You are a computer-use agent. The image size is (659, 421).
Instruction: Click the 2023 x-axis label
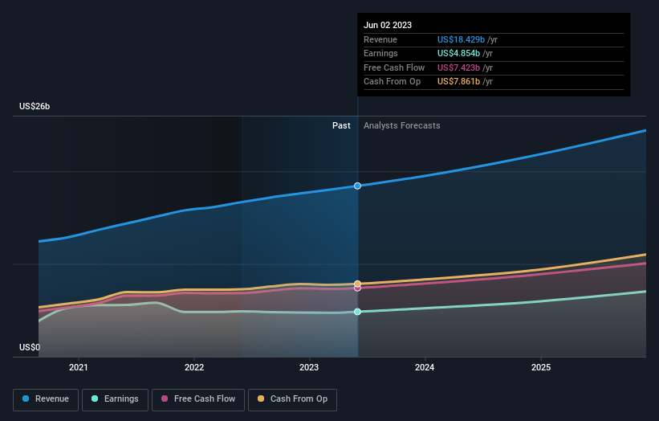(x=309, y=367)
